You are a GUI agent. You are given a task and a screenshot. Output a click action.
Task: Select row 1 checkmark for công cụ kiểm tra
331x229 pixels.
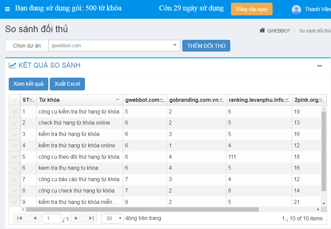14,112
